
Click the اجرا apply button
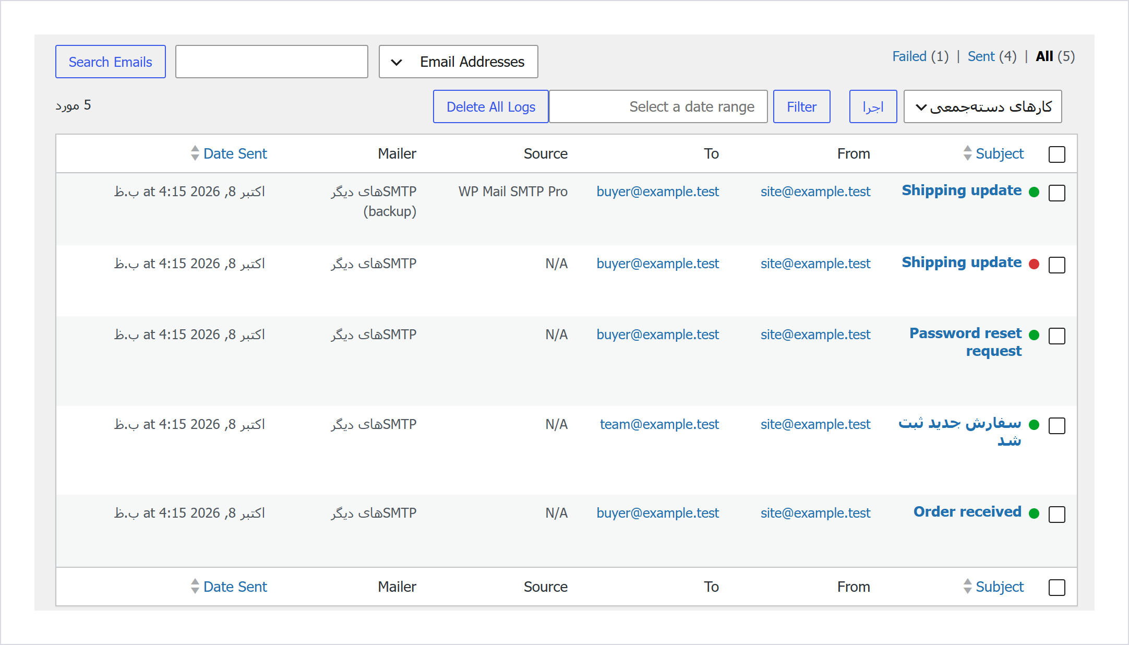tap(873, 106)
